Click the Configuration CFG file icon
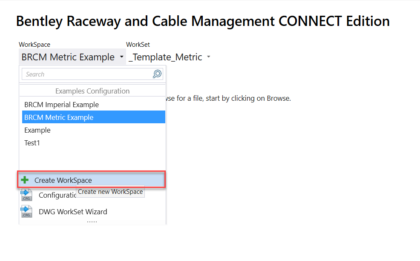This screenshot has height=261, width=420. [26, 195]
